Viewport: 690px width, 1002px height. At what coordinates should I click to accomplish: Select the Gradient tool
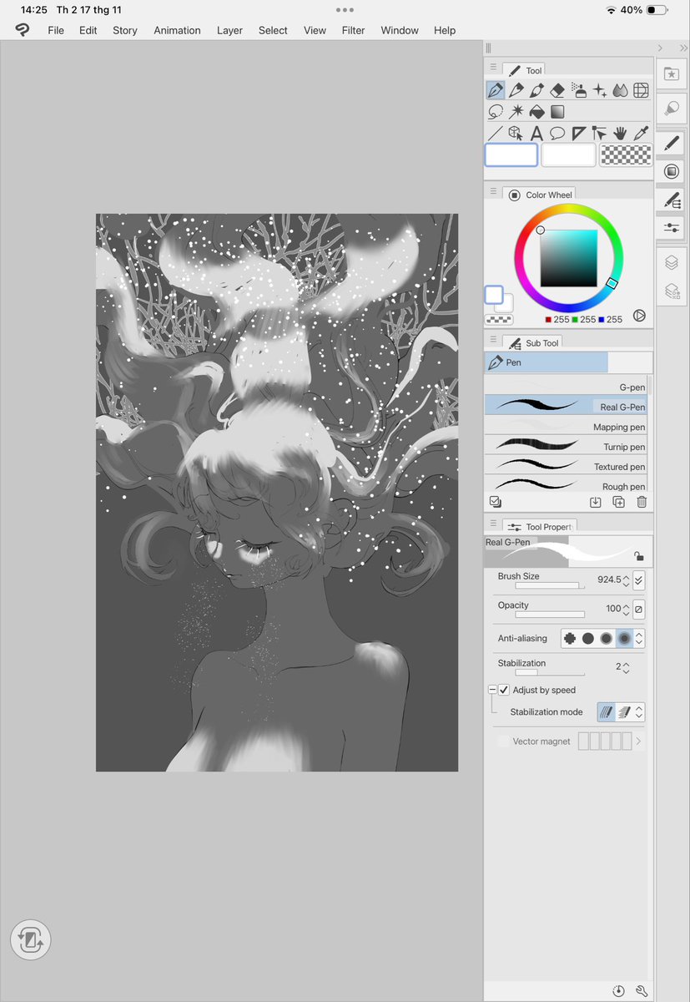click(x=557, y=111)
